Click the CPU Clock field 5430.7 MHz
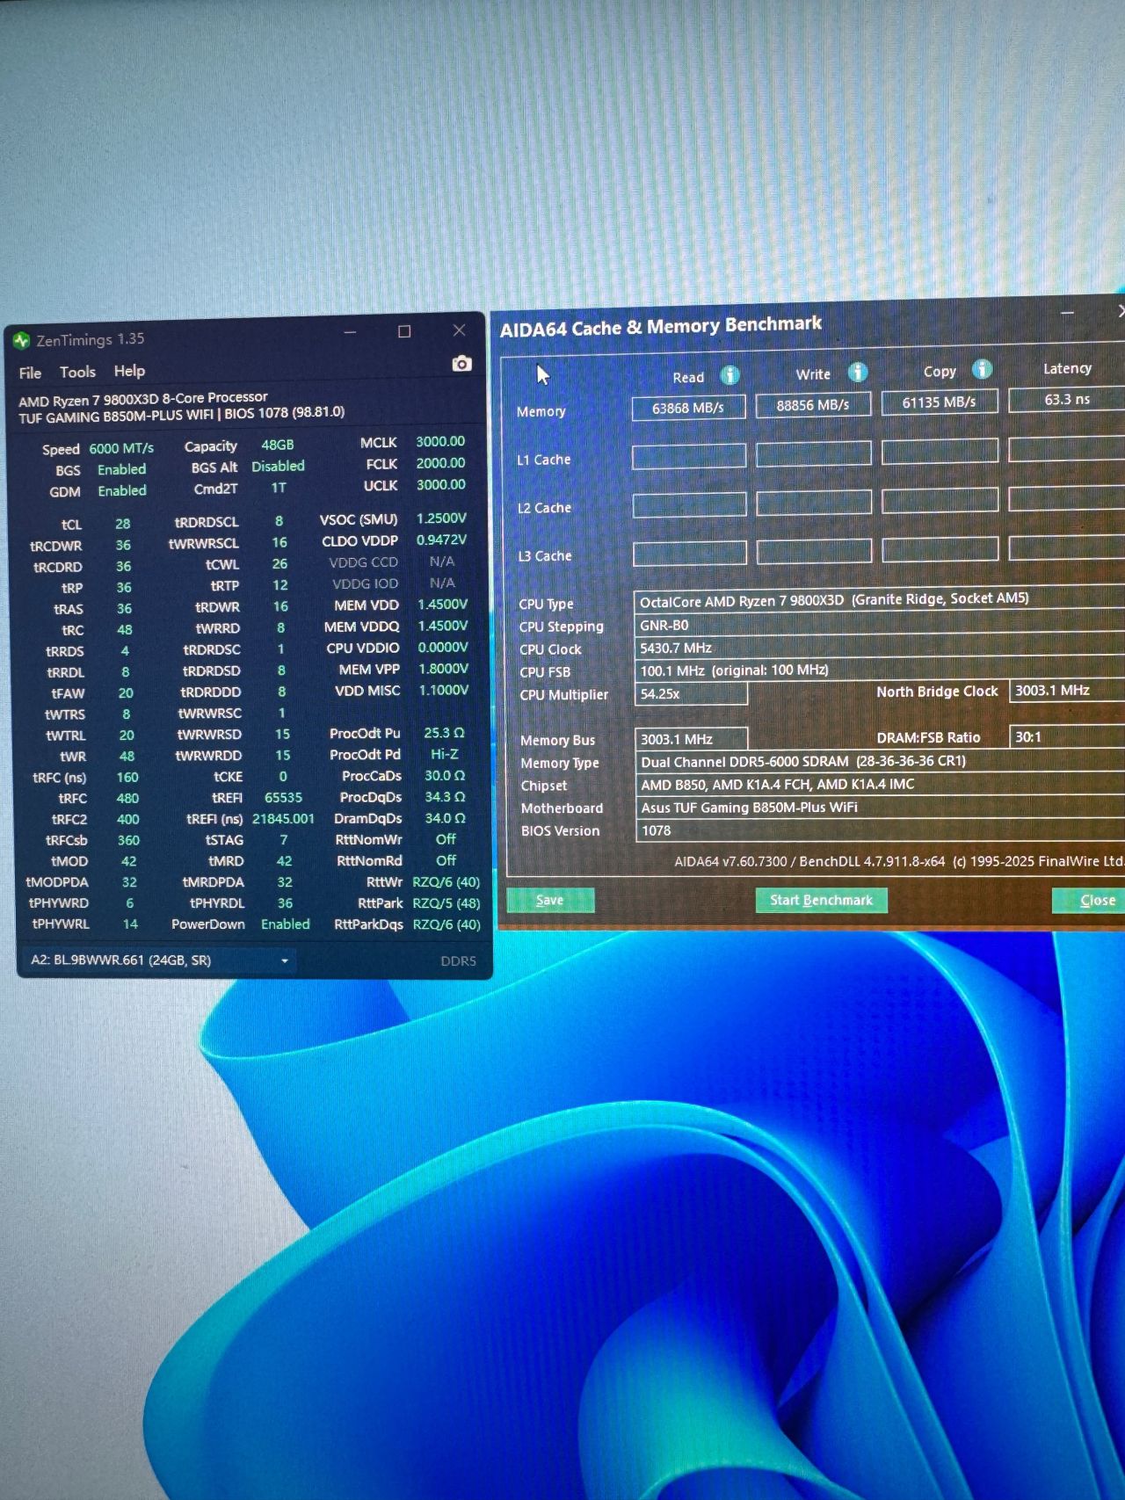Screen dimensions: 1125x1500 (x=880, y=648)
